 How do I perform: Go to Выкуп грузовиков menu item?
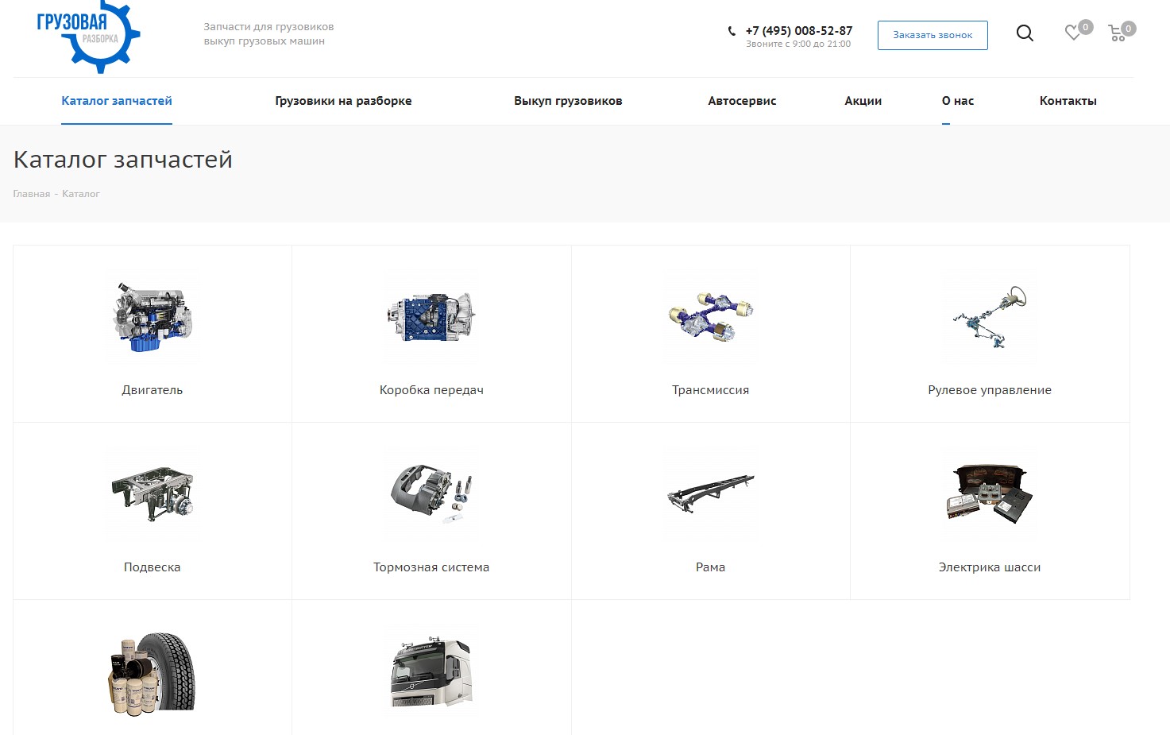pos(568,101)
